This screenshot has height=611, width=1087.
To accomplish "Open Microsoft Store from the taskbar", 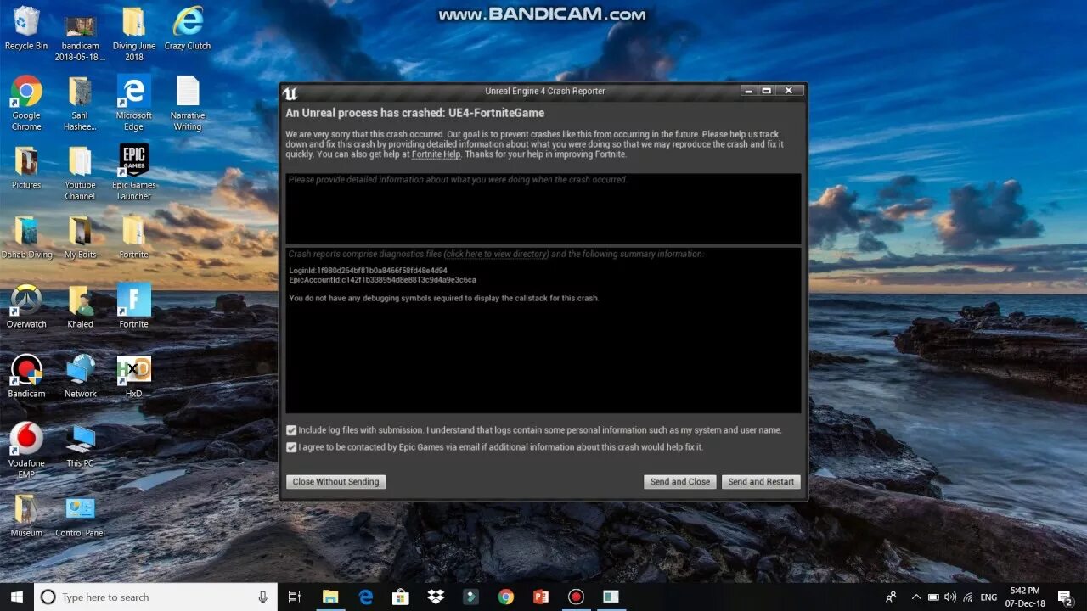I will [401, 597].
